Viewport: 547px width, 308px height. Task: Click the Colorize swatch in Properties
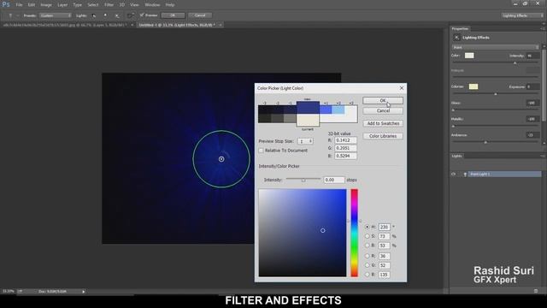473,86
